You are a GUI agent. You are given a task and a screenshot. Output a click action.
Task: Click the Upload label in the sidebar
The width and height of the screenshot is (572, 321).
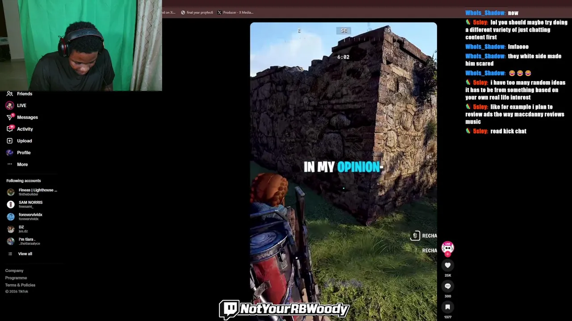pyautogui.click(x=25, y=141)
